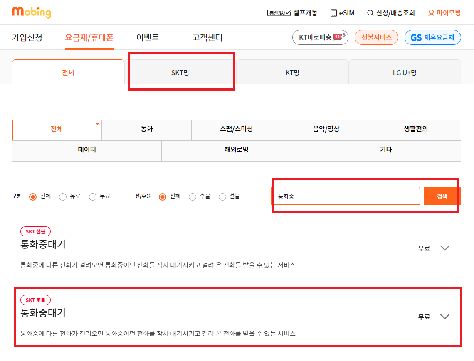Select the 전체 network tab
The width and height of the screenshot is (474, 361).
[x=68, y=73]
